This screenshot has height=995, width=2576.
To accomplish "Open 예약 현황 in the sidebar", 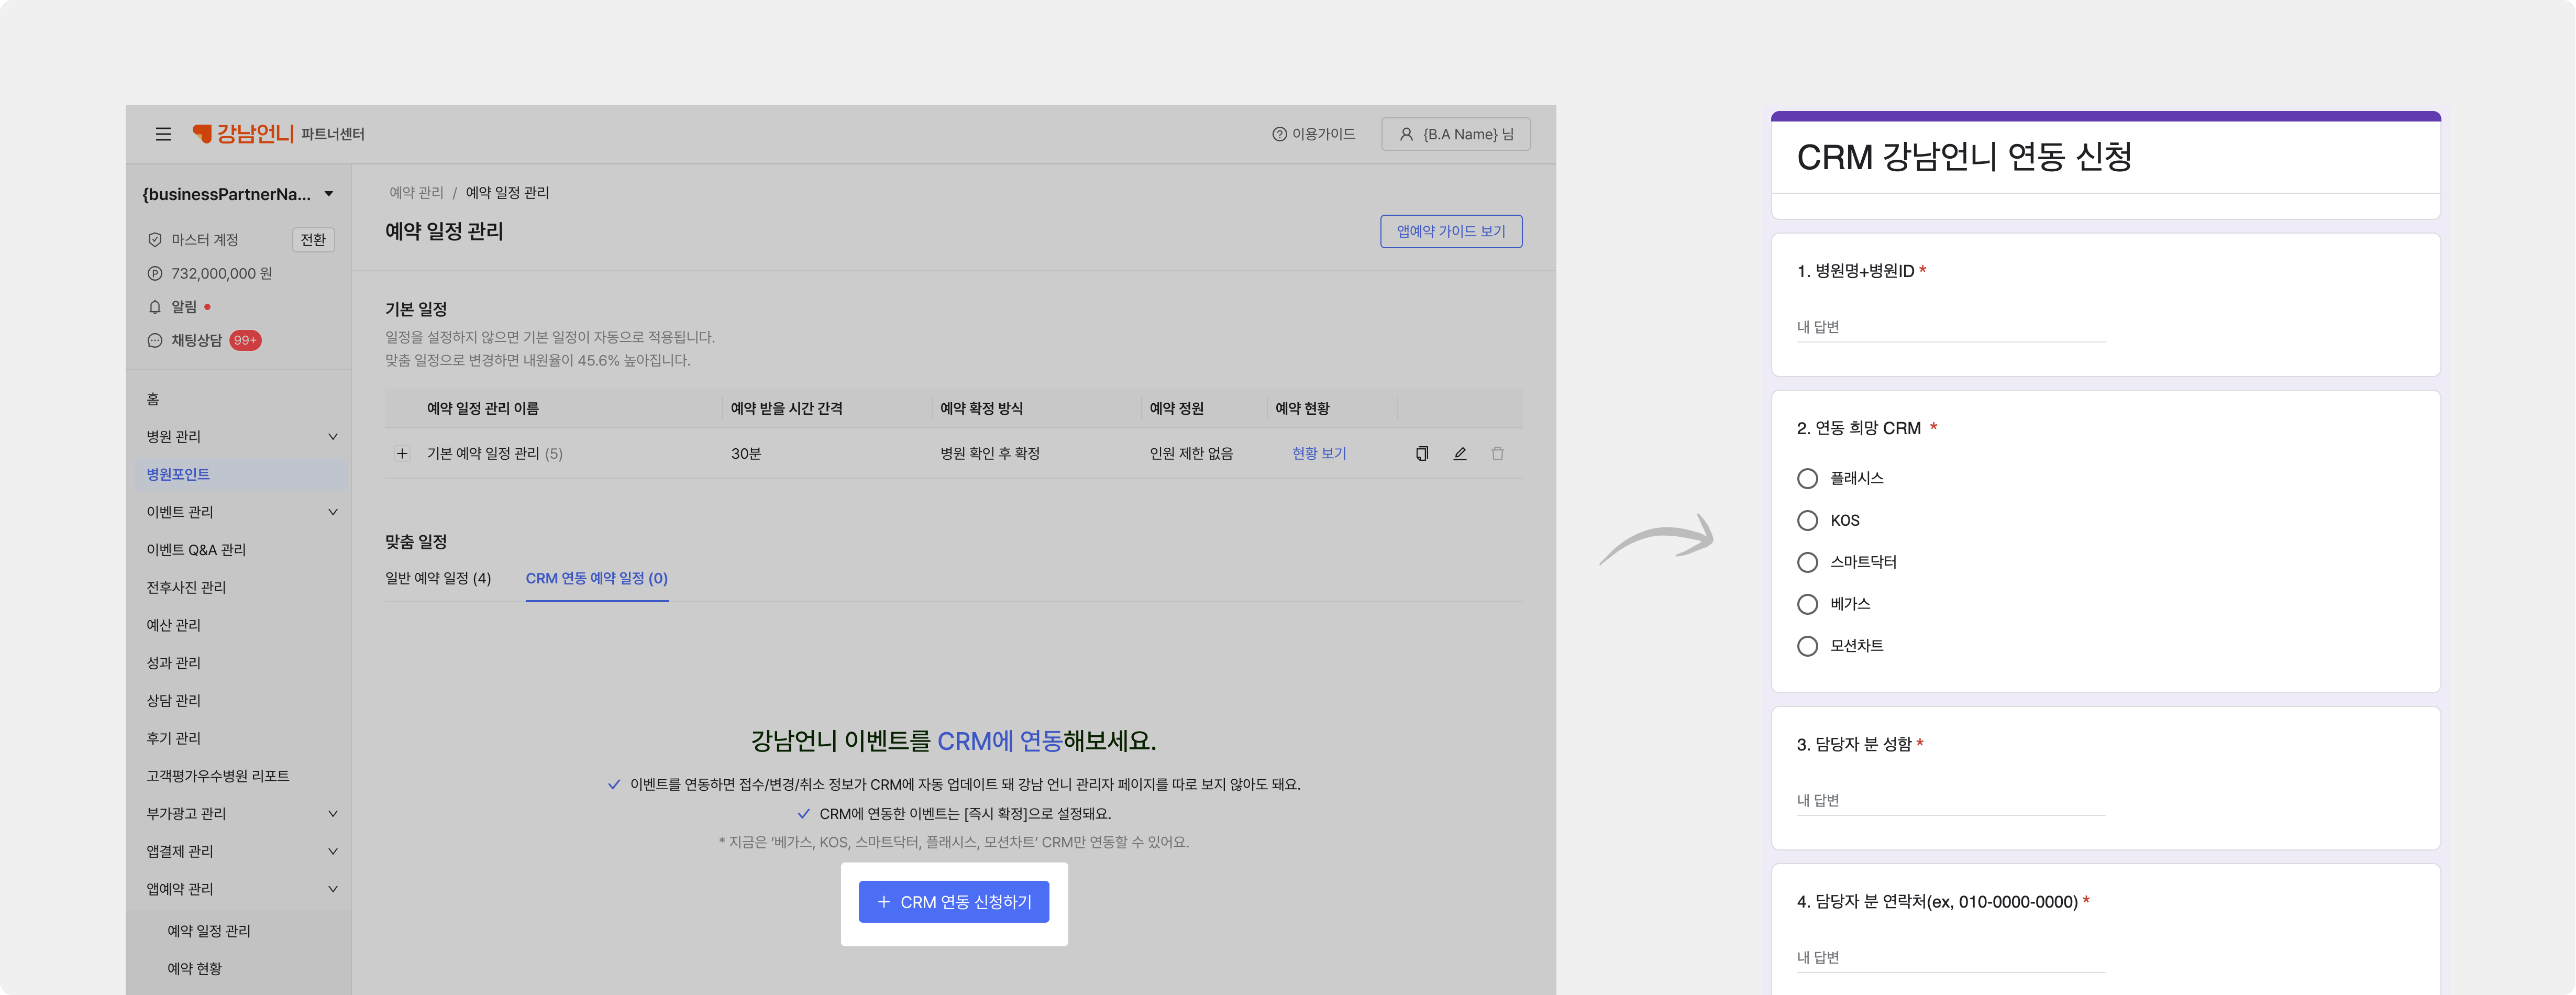I will click(194, 969).
